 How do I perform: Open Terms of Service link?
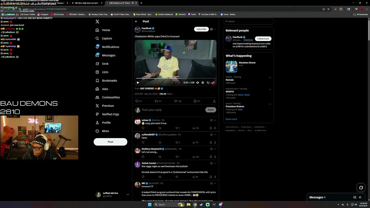click(x=232, y=127)
